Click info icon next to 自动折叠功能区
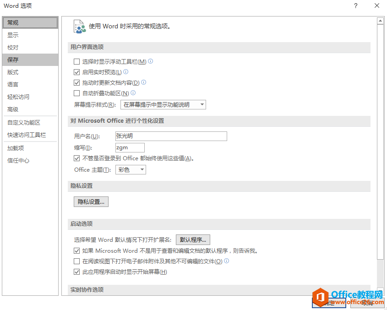The width and height of the screenshot is (387, 310). tap(133, 93)
